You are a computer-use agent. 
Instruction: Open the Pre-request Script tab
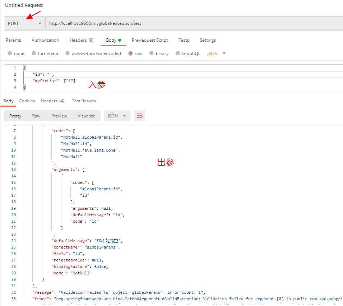point(150,40)
